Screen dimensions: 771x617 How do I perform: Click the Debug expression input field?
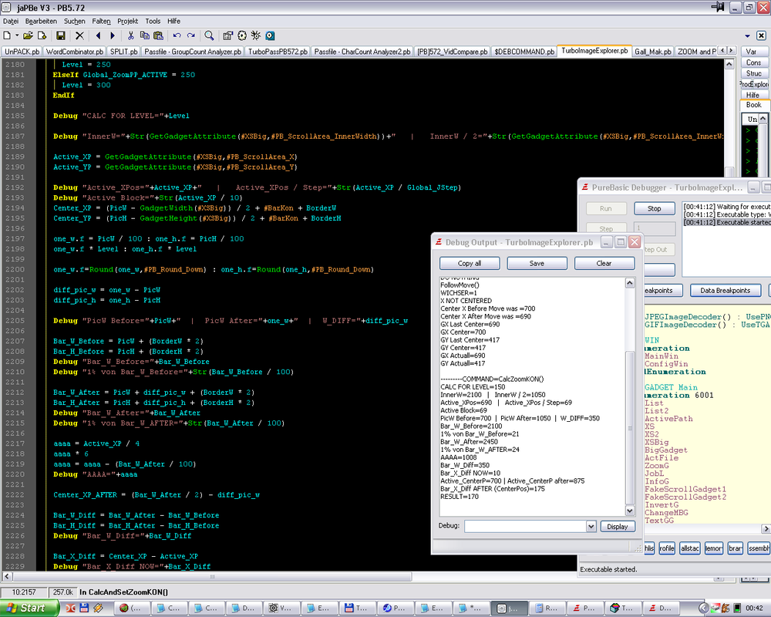pos(524,526)
